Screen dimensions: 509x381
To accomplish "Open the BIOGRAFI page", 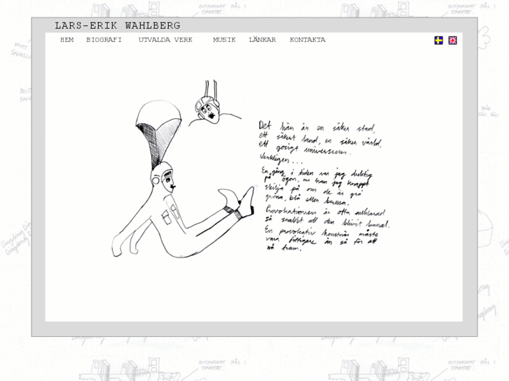I will [104, 40].
